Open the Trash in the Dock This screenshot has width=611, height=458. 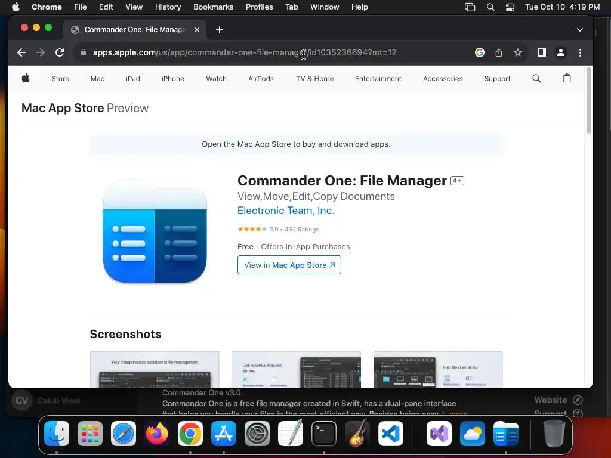pos(554,434)
